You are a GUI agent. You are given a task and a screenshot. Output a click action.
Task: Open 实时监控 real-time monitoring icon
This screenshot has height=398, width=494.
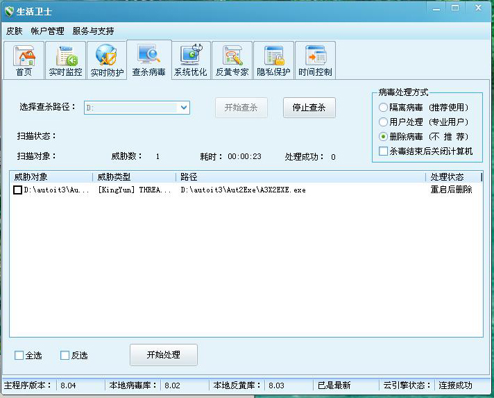click(x=65, y=60)
